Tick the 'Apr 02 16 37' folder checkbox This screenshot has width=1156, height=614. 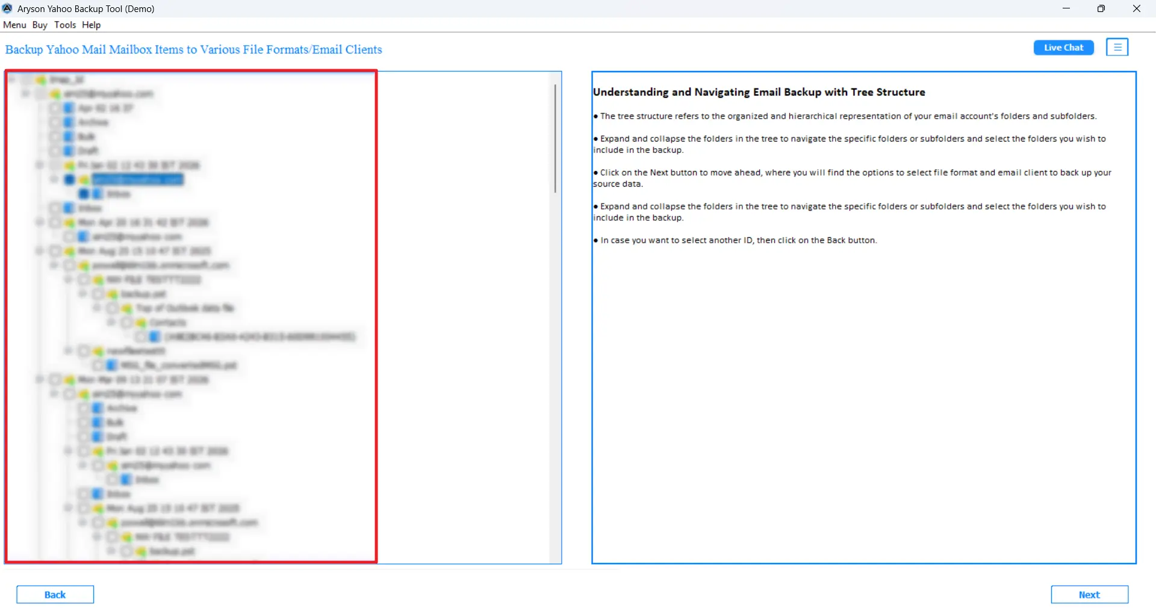coord(55,108)
